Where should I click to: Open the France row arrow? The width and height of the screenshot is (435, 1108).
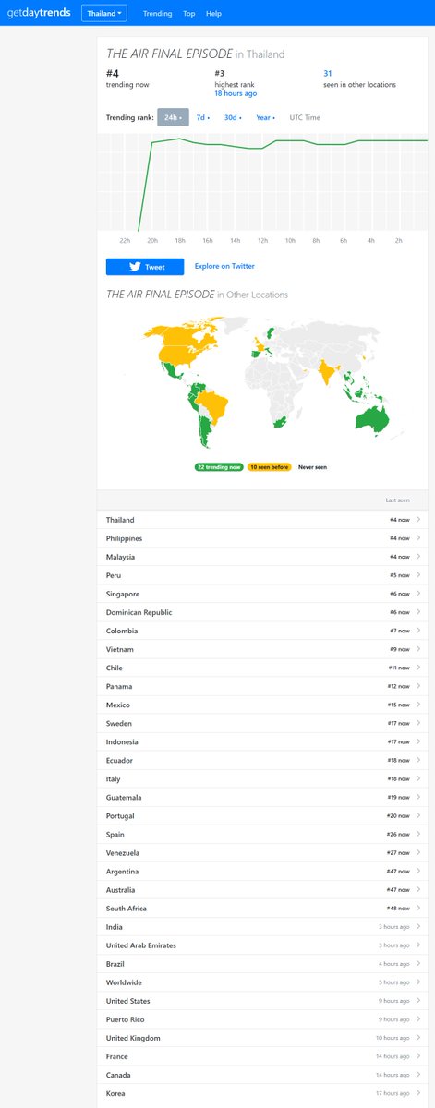pos(418,1055)
